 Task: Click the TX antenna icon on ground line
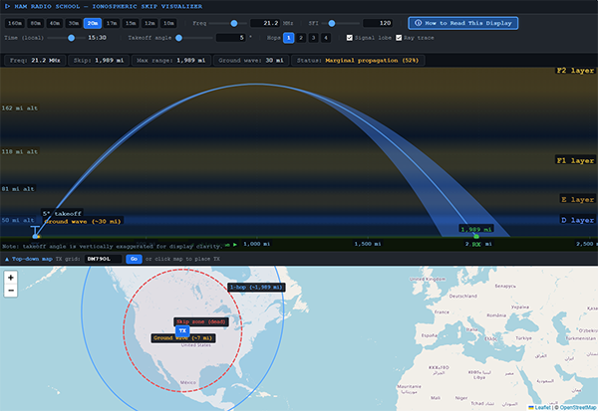(x=35, y=232)
